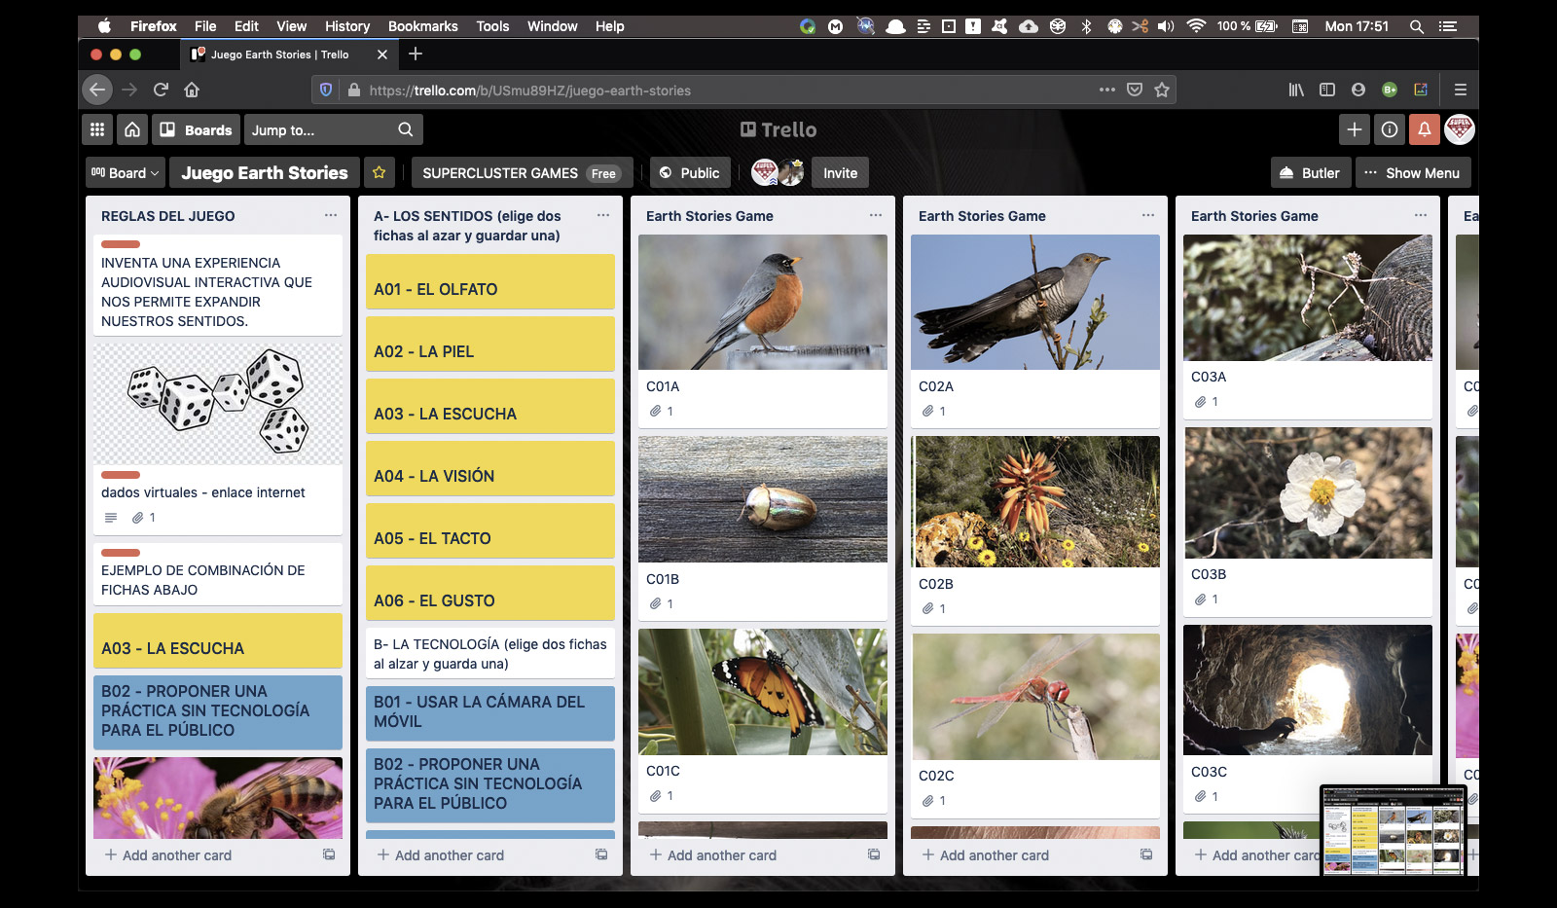Open card B01 - USAR LA CÁMARA DEL MÓVIL
Viewport: 1557px width, 908px height.
pyautogui.click(x=490, y=712)
